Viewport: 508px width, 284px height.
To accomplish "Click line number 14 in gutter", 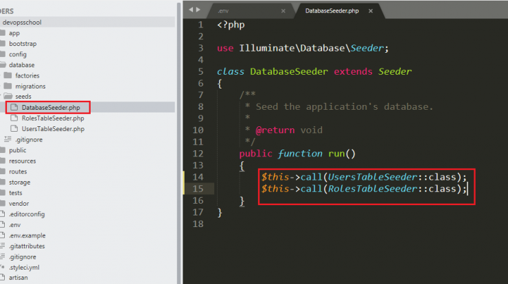I will pos(198,177).
